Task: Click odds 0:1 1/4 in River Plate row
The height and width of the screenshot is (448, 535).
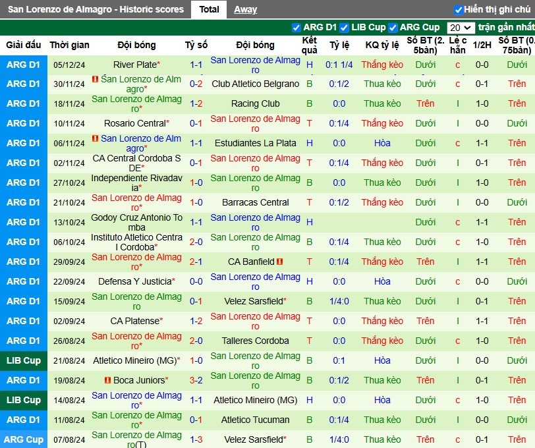Action: [x=339, y=65]
